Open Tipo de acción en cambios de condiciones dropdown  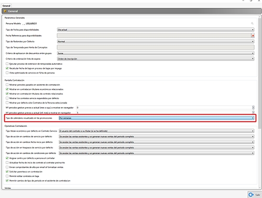pos(157,153)
